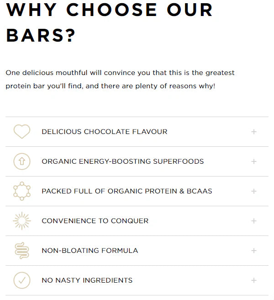274x300 pixels.
Task: Click the up-arrow circle icon for superfoods
Action: pos(22,161)
